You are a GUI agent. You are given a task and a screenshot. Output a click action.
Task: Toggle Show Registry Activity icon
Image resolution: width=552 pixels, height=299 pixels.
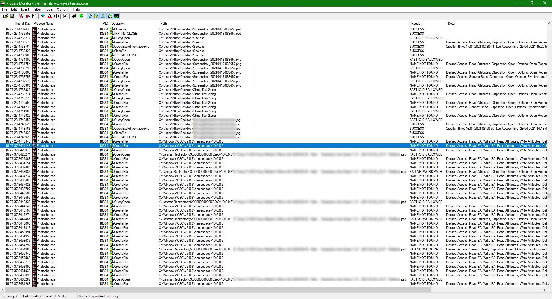pyautogui.click(x=90, y=16)
